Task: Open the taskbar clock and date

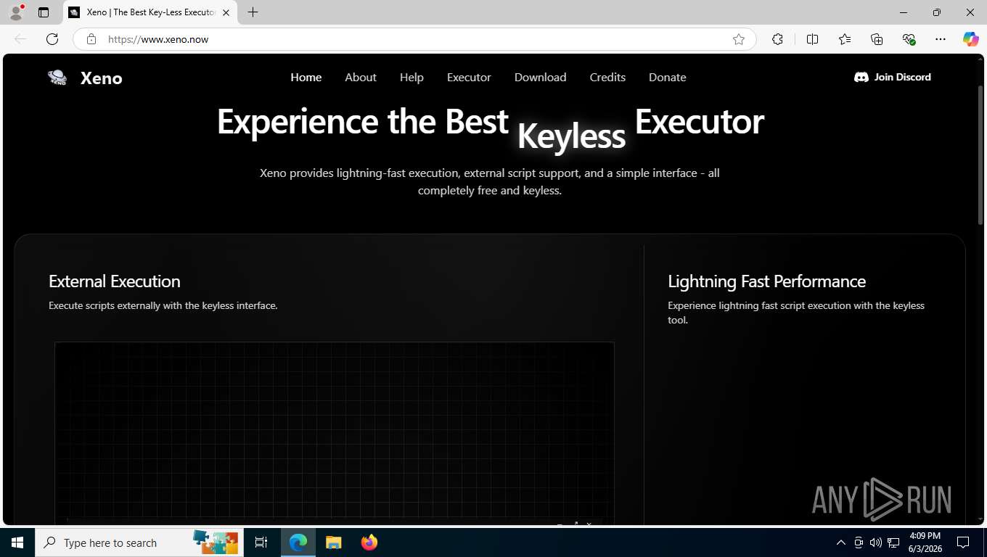Action: coord(925,542)
